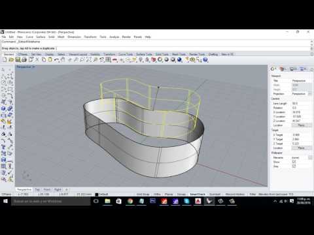The image size is (314, 235).
Task: Click the Cut icon in toolbar
Action: click(37, 59)
